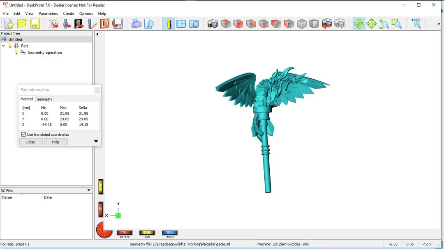444x249 pixels.
Task: Open the Help menu in the menu bar
Action: click(102, 14)
